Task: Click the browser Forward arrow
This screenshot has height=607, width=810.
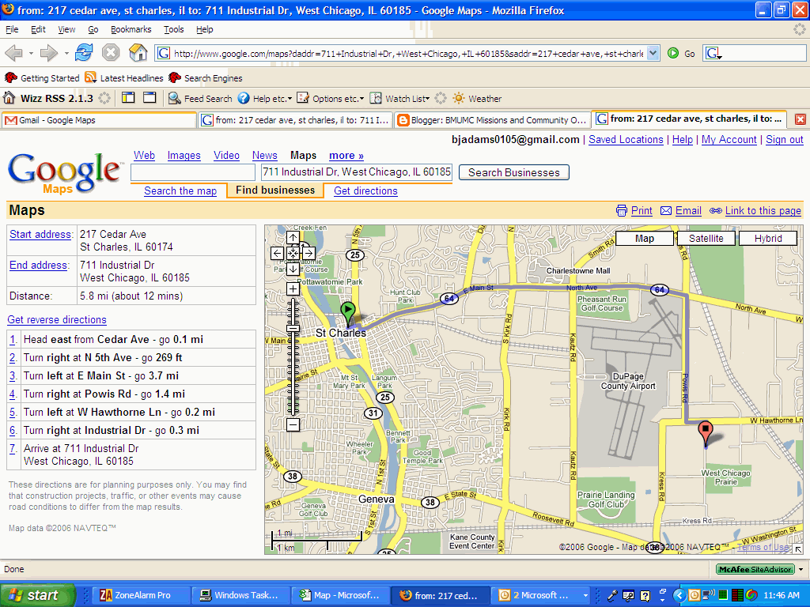Action: coord(48,53)
